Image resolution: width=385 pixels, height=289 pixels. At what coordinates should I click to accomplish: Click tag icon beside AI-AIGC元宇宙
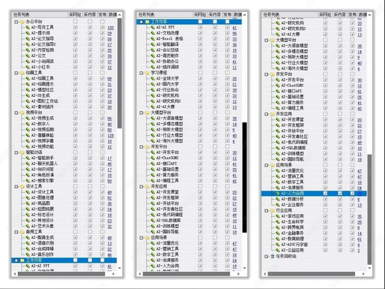click(x=278, y=245)
